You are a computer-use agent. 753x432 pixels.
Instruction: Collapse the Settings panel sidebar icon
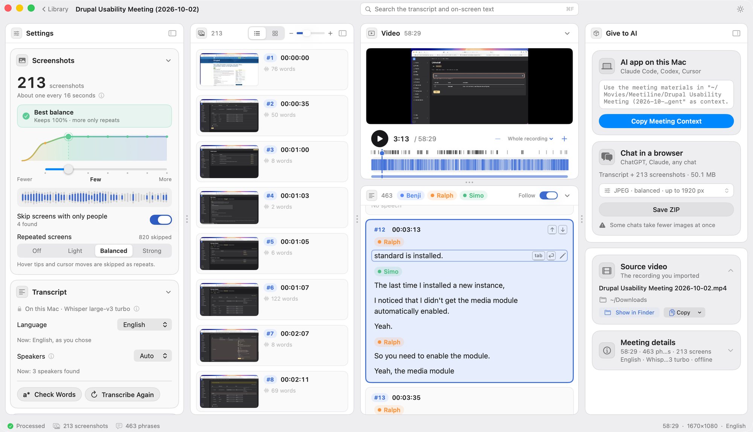(x=172, y=33)
